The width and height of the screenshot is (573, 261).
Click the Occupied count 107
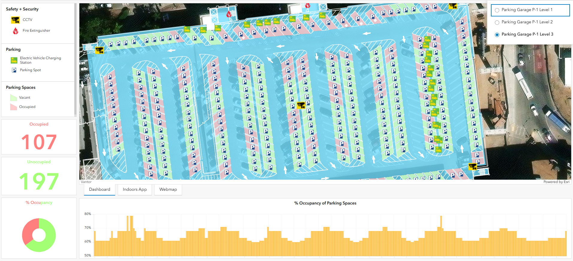coord(39,142)
